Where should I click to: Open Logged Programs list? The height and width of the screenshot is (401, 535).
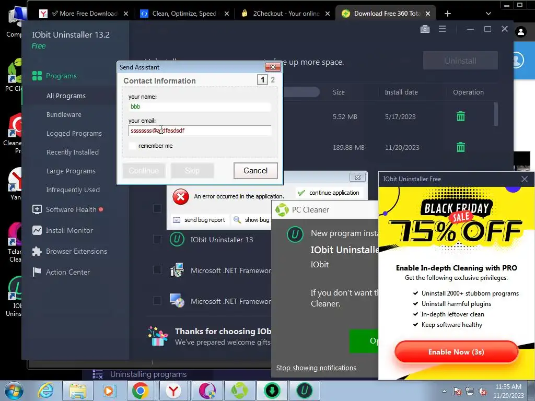tap(74, 133)
